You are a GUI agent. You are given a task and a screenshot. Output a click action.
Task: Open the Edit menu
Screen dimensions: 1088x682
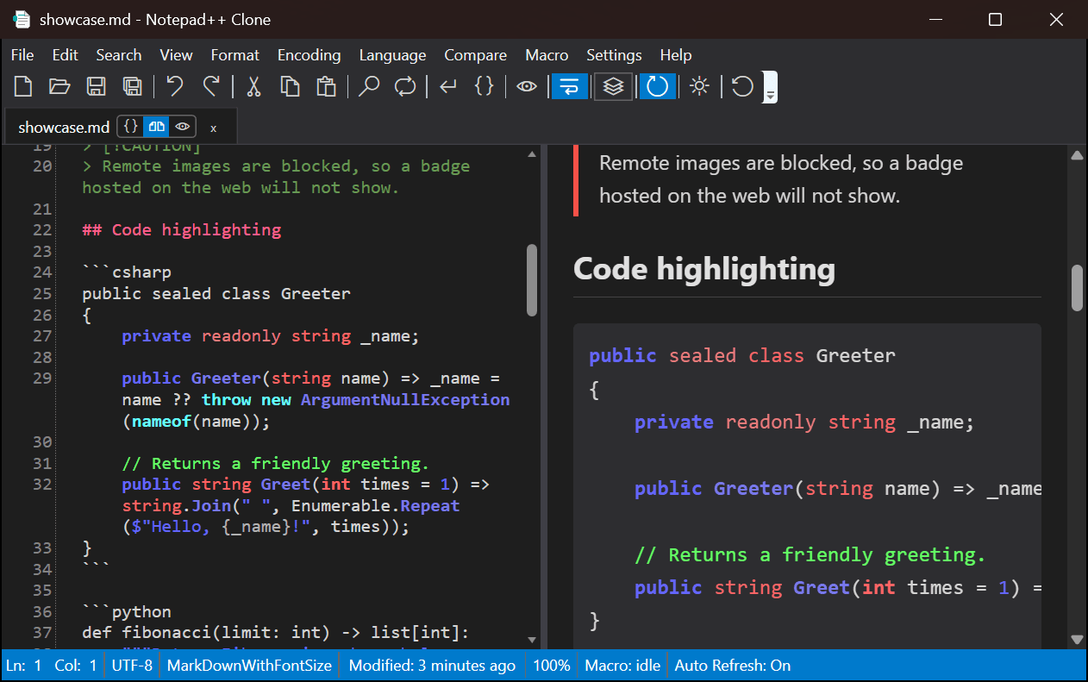65,55
